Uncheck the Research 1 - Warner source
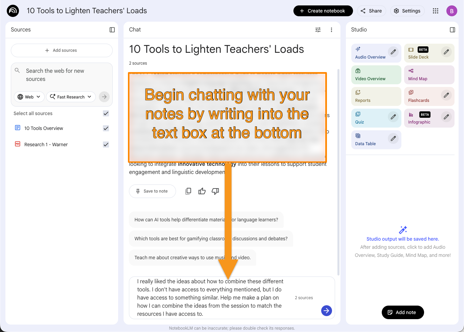Viewport: 464px width, 332px height. click(106, 145)
